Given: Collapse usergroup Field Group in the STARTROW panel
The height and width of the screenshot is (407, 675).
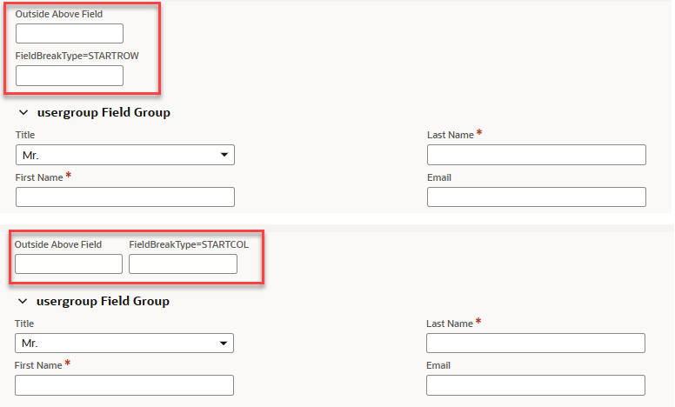Looking at the screenshot, I should tap(23, 113).
